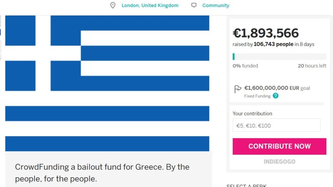This screenshot has width=333, height=187.
Task: Focus the Your contribution amount field
Action: 276,125
